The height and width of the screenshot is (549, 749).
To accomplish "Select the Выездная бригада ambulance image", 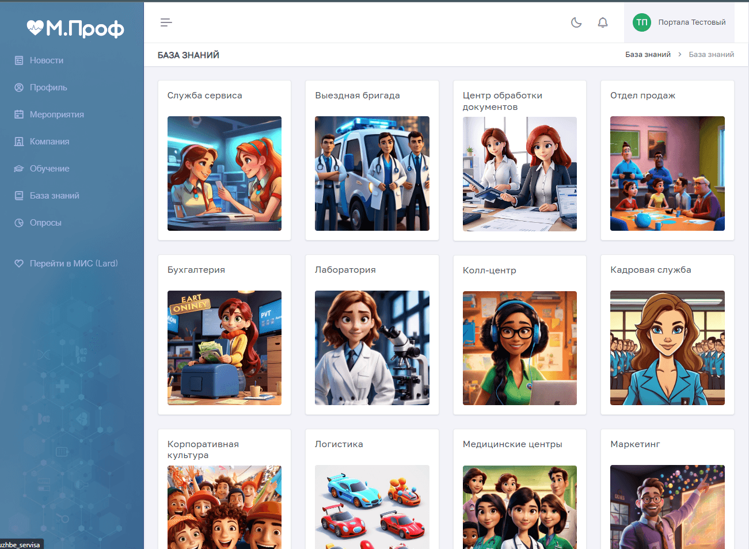I will 372,173.
